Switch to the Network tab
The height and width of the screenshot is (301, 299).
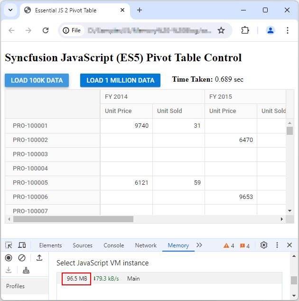point(146,245)
